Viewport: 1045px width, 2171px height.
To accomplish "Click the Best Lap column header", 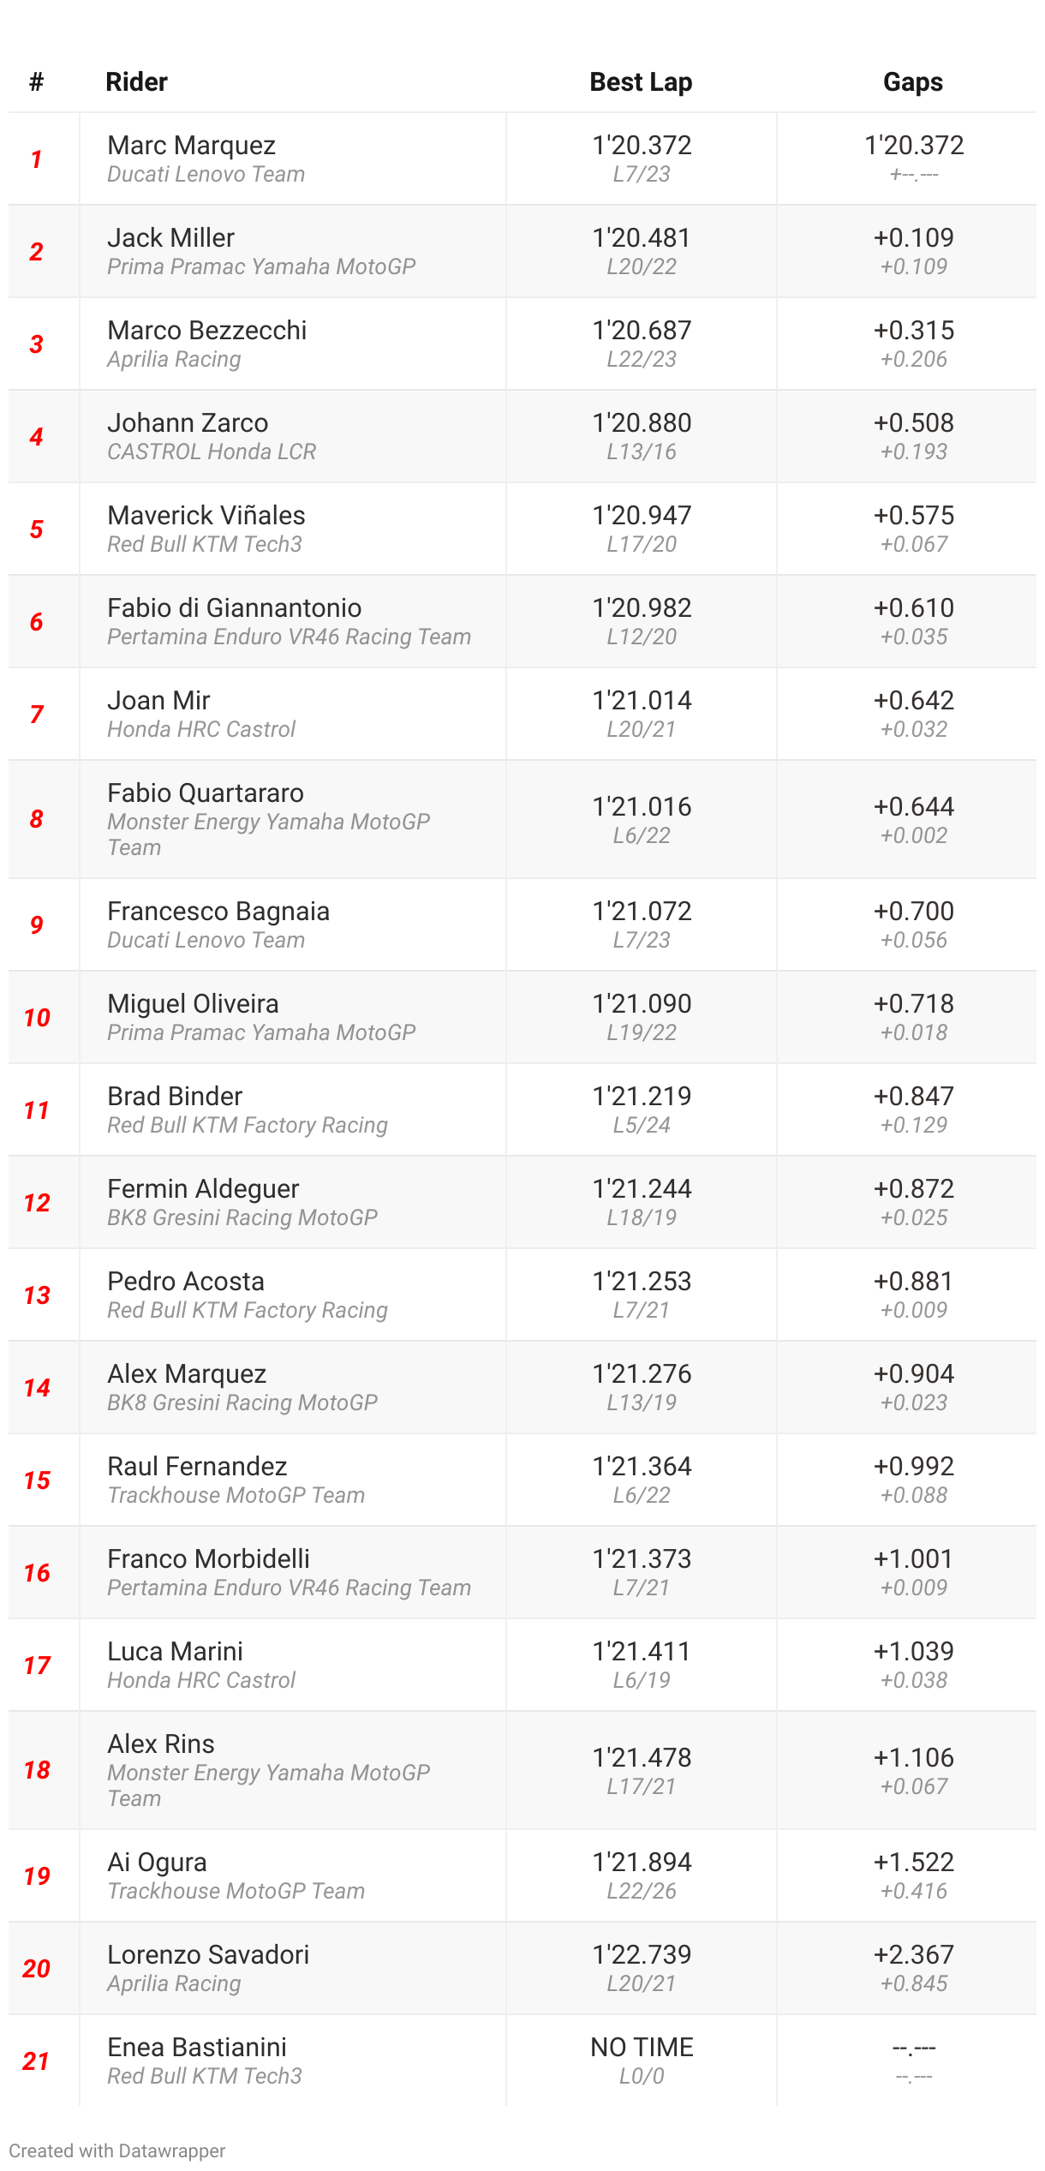I will tap(641, 82).
